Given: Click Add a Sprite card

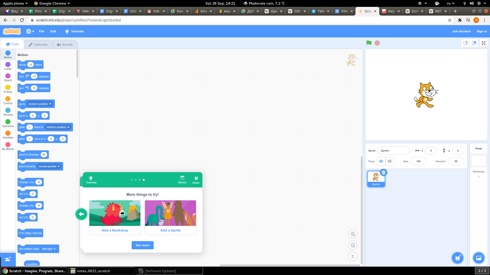Looking at the screenshot, I should click(x=170, y=217).
